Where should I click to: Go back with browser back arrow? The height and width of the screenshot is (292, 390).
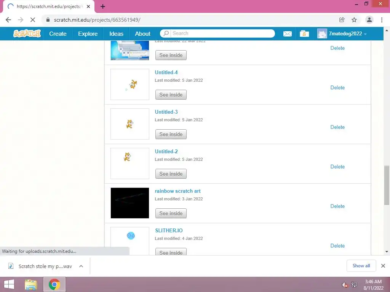[x=8, y=20]
